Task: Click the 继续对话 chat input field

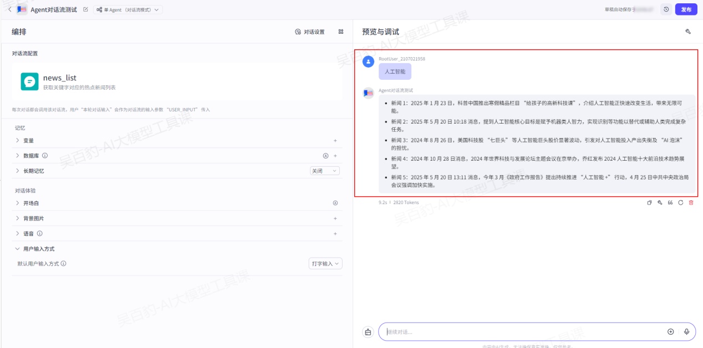Action: 521,332
